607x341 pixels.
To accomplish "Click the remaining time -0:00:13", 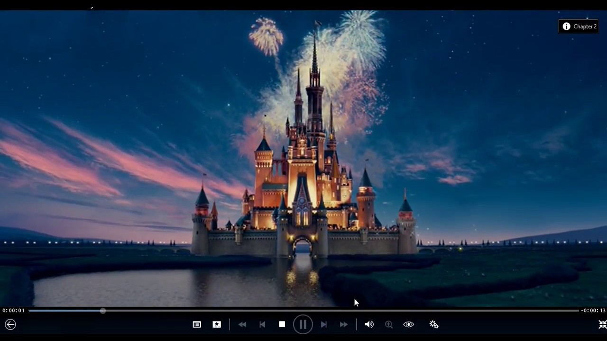I will pos(594,311).
